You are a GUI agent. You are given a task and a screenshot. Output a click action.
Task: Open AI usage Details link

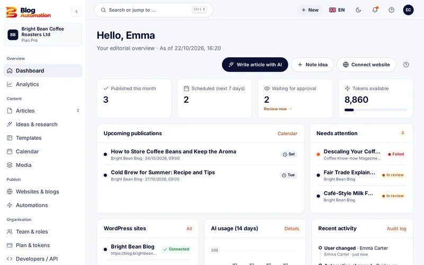291,229
